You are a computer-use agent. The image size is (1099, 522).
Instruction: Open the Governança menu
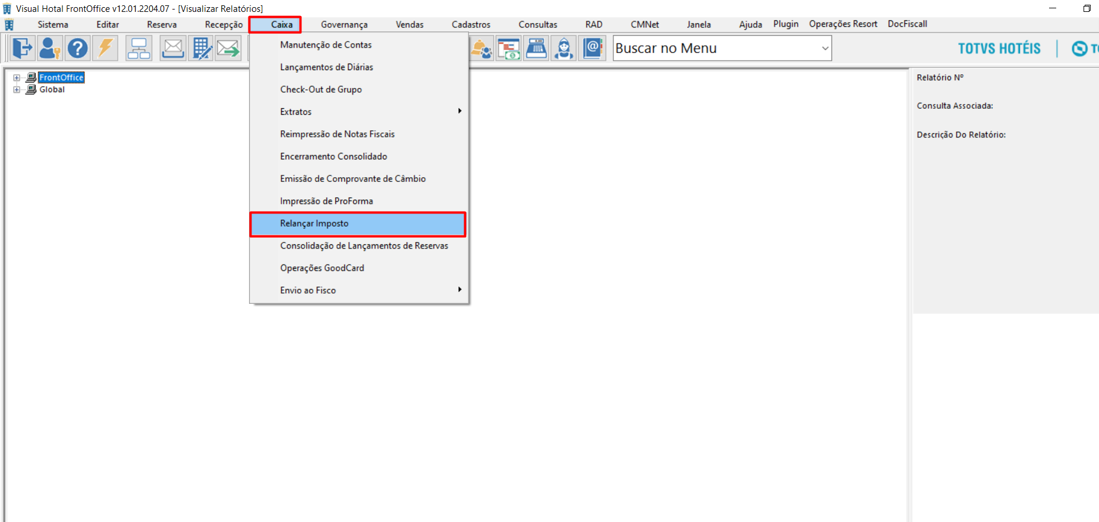pos(344,24)
